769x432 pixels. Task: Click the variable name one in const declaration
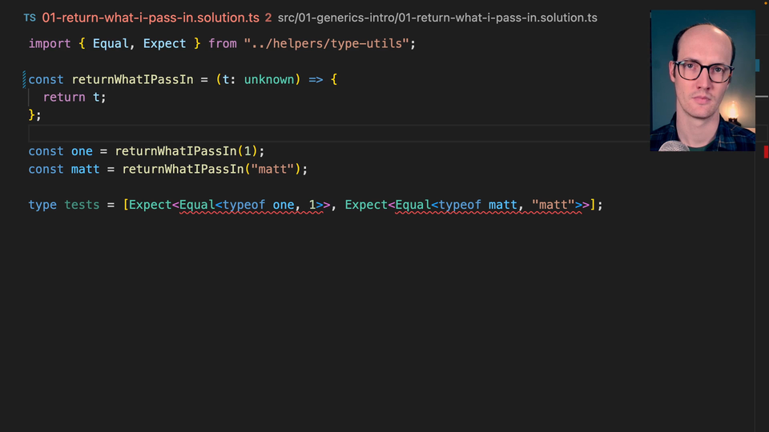tap(83, 151)
